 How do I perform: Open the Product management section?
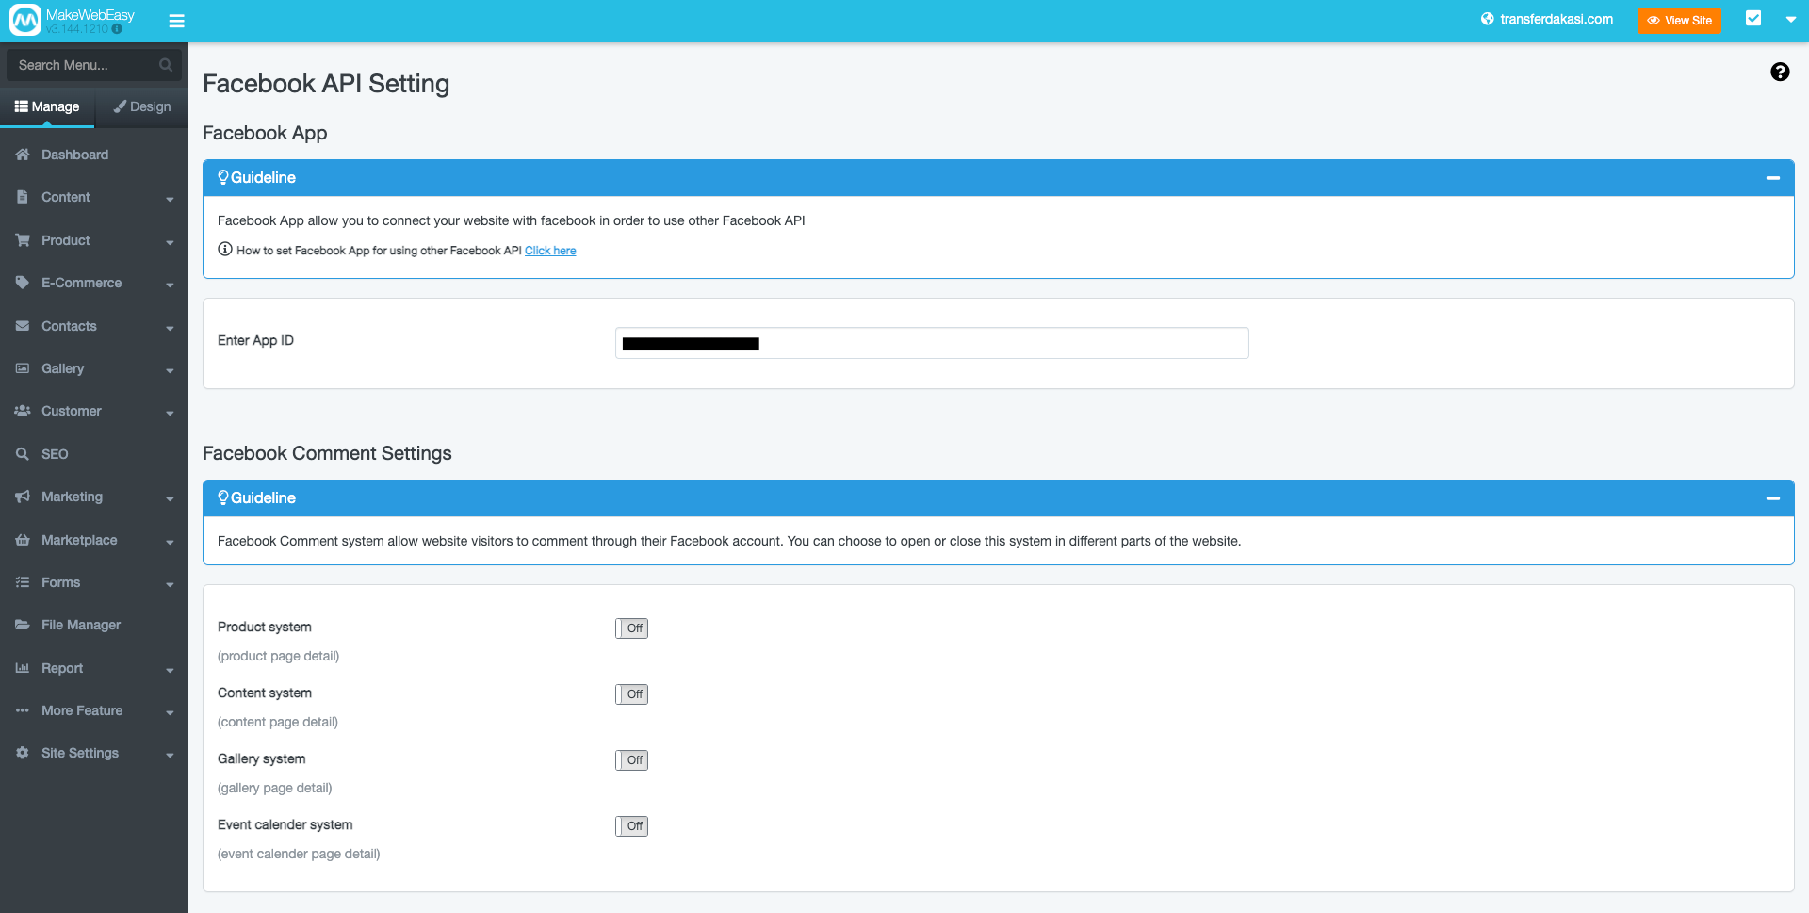[66, 240]
